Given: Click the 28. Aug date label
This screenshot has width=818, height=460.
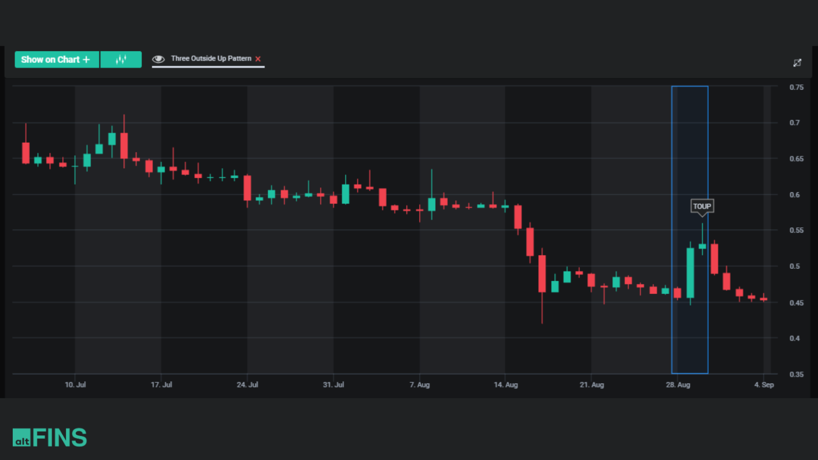Looking at the screenshot, I should 678,384.
